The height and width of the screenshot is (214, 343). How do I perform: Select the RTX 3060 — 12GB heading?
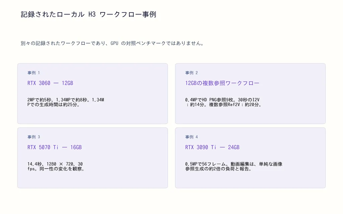[50, 83]
